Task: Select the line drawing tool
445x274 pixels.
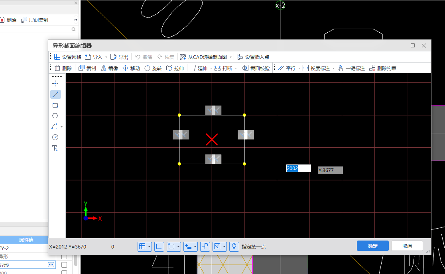Action: [55, 94]
